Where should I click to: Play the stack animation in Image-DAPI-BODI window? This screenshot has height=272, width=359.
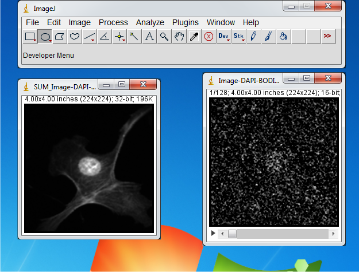pos(213,233)
